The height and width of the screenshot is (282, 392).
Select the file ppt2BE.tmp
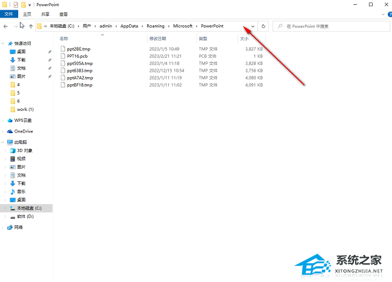[78, 49]
